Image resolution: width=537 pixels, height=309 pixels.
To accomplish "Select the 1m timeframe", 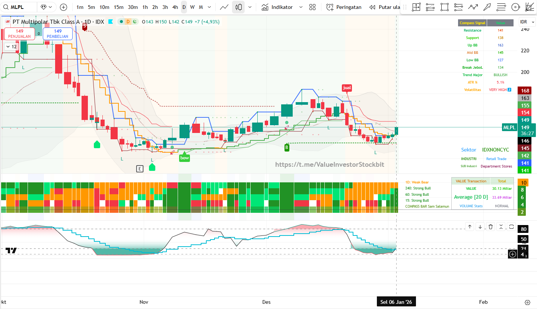I will coord(80,7).
